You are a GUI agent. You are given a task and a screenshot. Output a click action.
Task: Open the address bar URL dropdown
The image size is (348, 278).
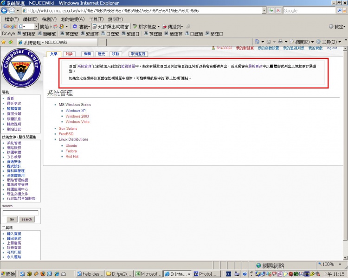(x=264, y=10)
